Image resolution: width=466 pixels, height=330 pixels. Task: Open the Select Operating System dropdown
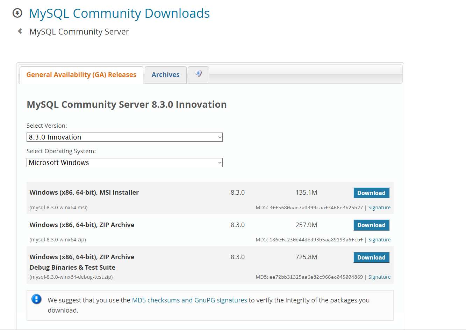tap(125, 163)
